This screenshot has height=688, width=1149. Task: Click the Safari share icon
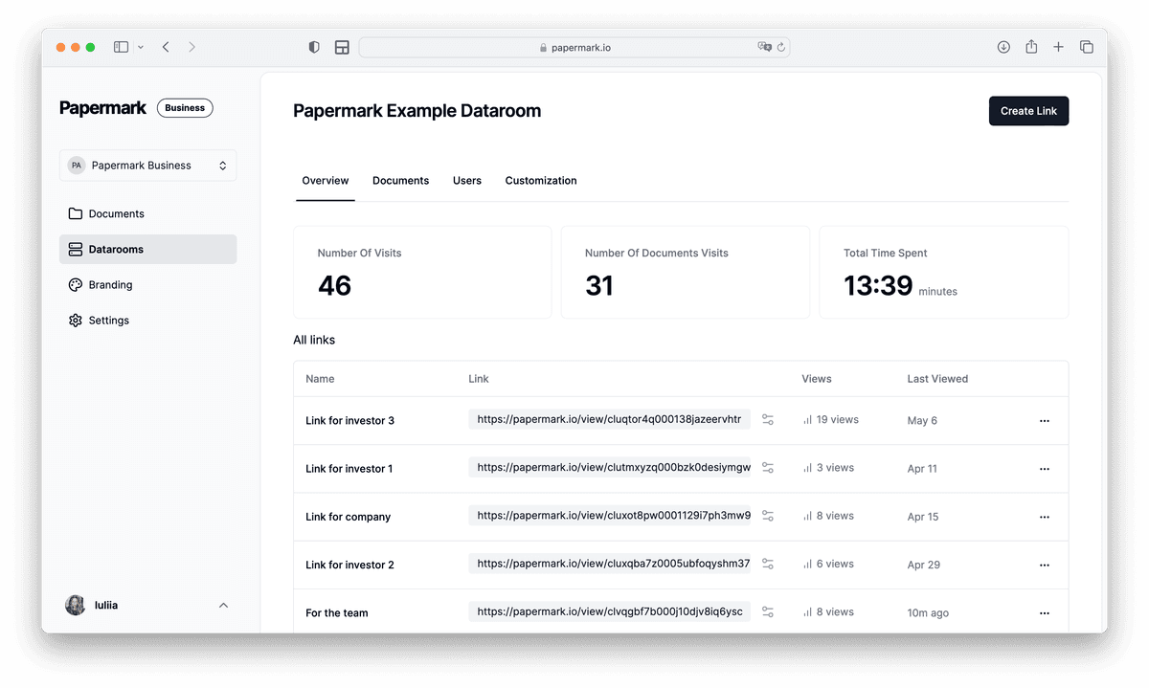[x=1031, y=47]
